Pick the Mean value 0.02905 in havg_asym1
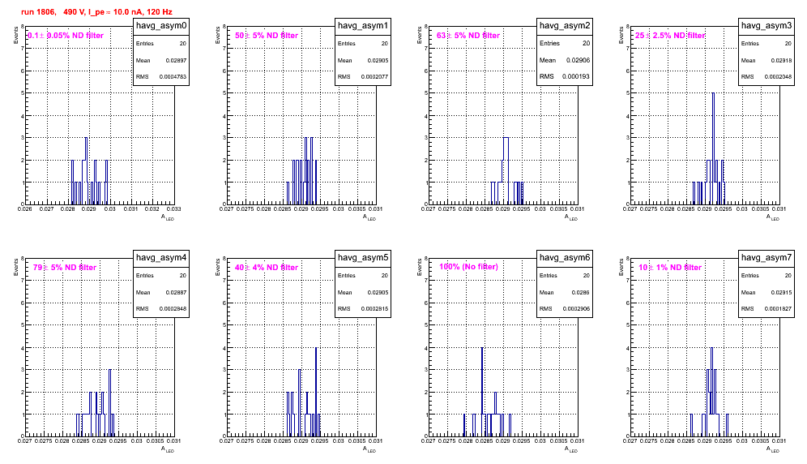 point(378,60)
